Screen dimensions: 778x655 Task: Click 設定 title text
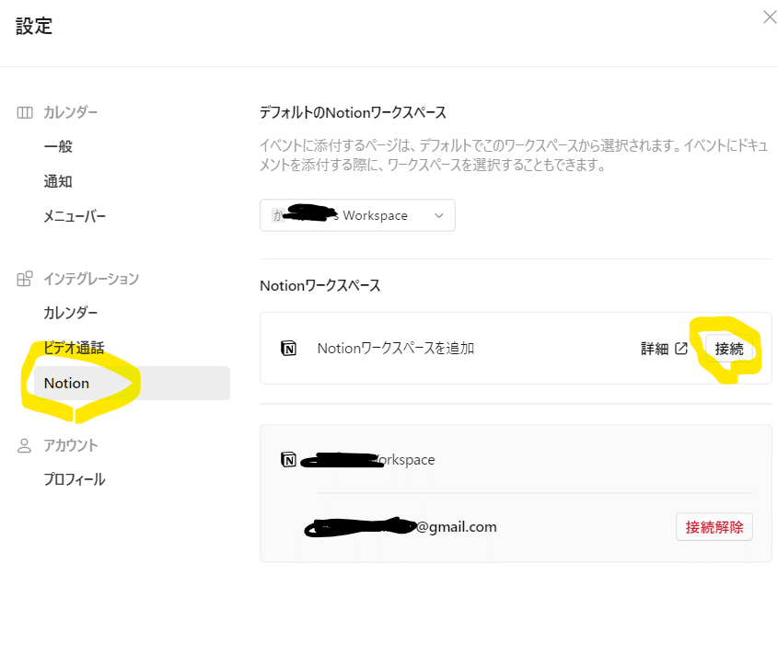pyautogui.click(x=34, y=26)
